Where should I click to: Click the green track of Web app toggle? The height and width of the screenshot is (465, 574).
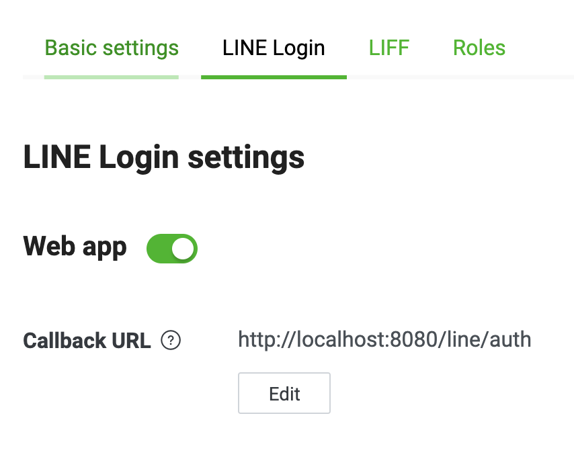[x=159, y=249]
